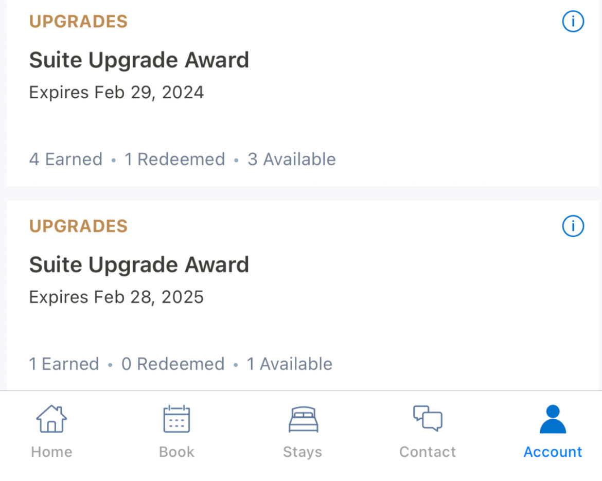Select the '3 Available' text on top card
The image size is (602, 481).
pyautogui.click(x=291, y=159)
